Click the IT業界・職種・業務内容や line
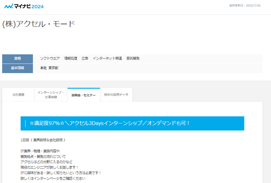Viewport: 271px width, 183px height. coord(40,151)
